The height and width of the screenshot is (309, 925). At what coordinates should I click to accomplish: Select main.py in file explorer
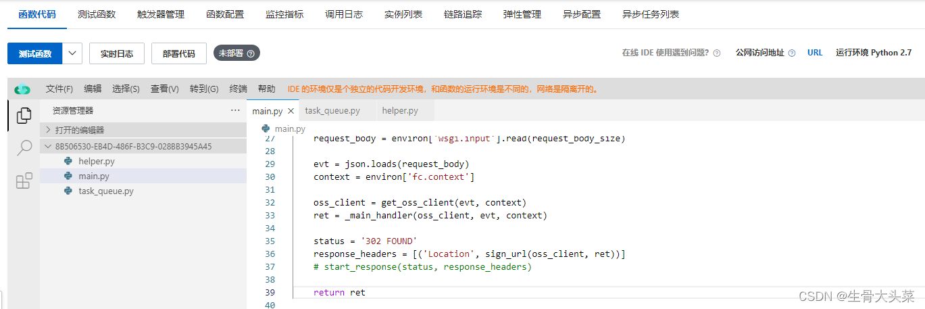[143, 176]
